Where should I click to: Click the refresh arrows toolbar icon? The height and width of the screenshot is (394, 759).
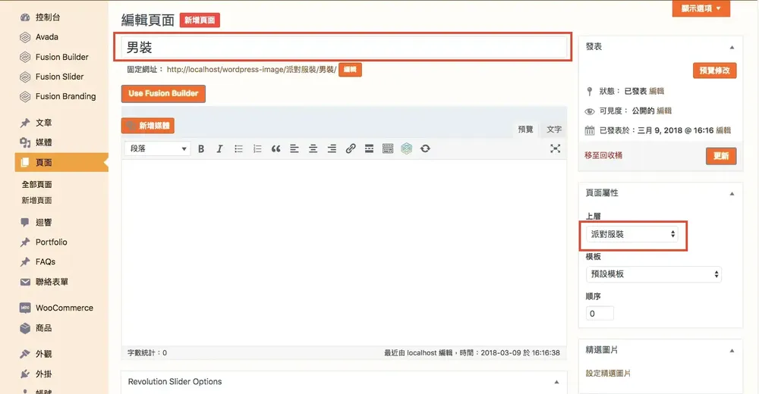click(425, 149)
